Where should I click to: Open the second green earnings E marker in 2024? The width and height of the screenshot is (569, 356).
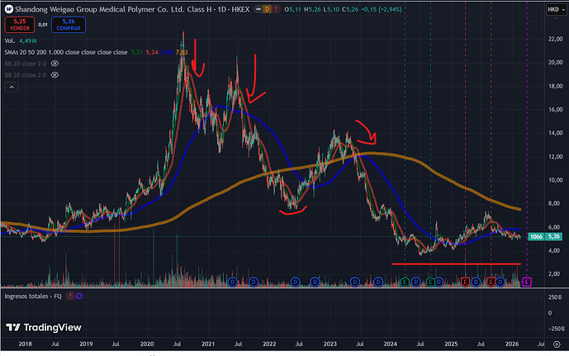tap(430, 282)
